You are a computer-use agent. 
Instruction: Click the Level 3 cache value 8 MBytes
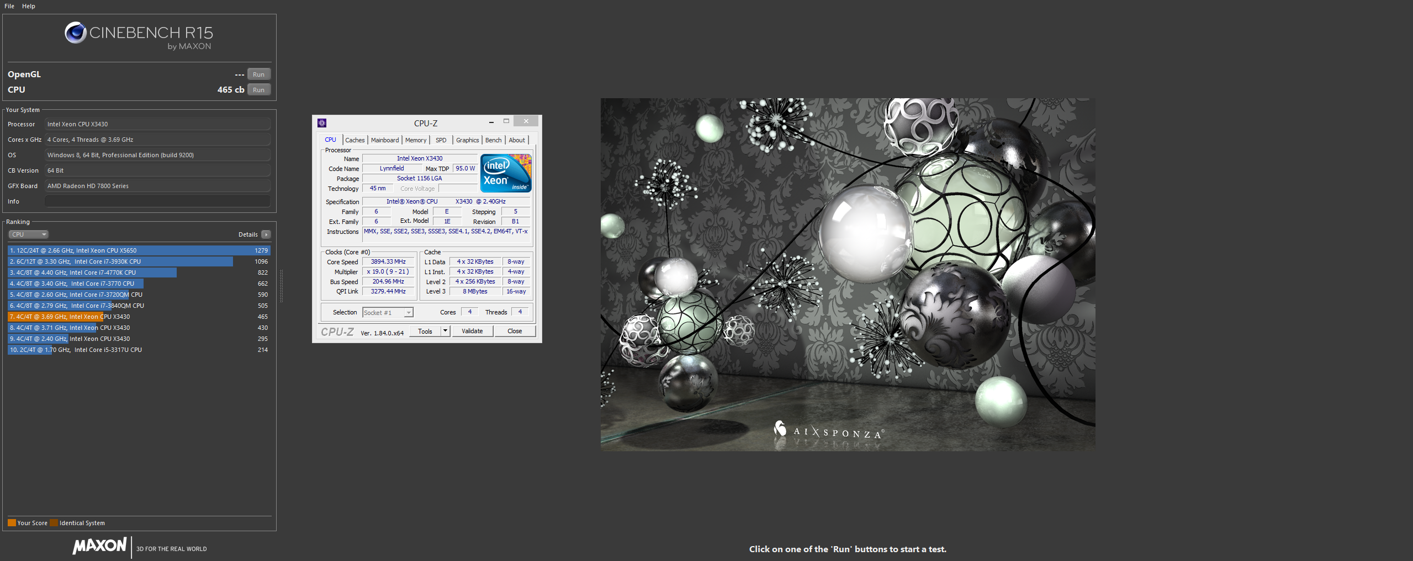coord(475,291)
